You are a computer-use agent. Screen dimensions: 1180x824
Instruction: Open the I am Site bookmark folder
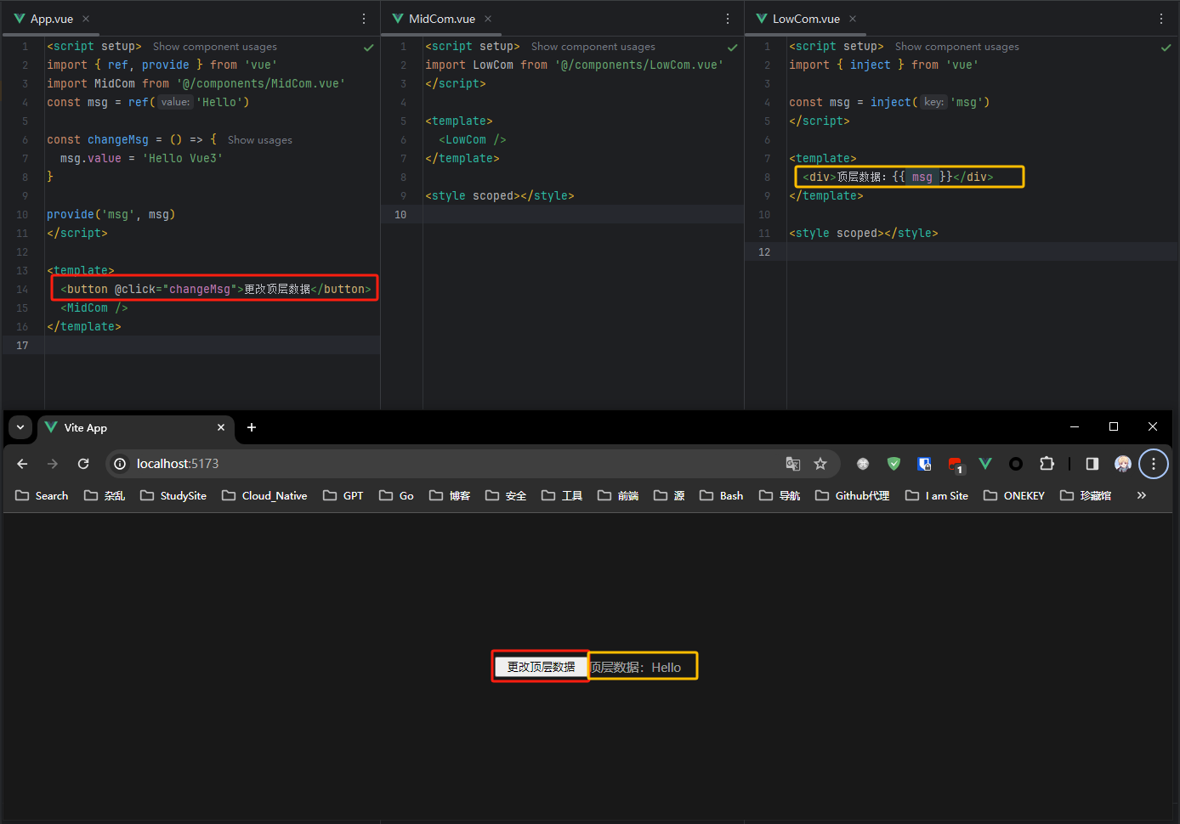click(x=937, y=495)
